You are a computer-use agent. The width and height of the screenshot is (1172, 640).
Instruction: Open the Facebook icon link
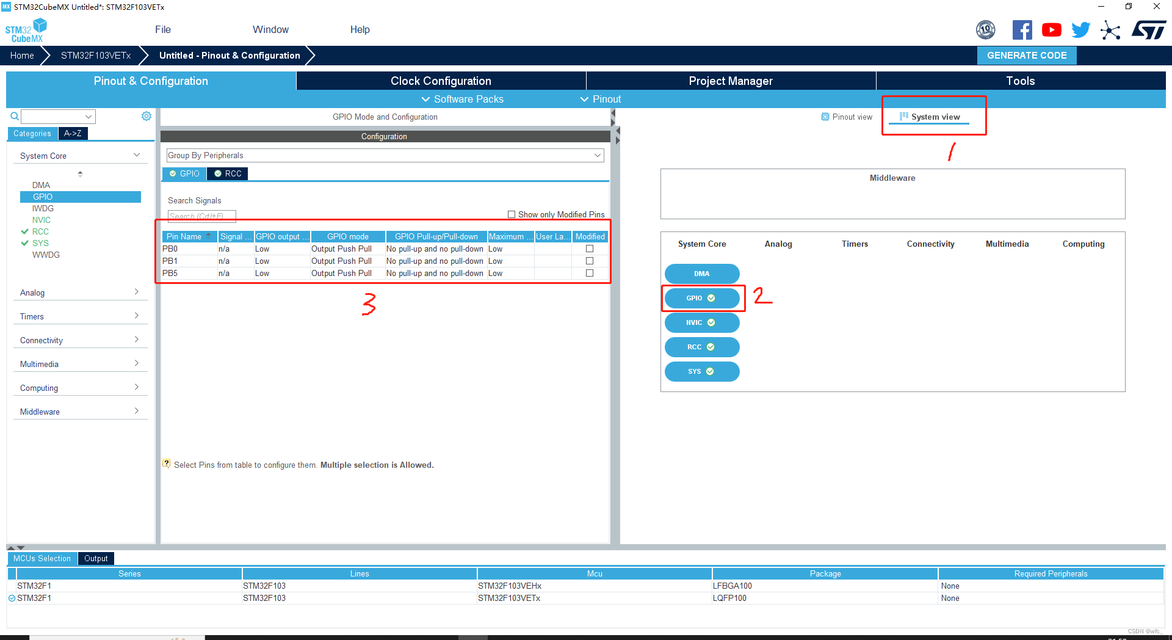[1022, 29]
